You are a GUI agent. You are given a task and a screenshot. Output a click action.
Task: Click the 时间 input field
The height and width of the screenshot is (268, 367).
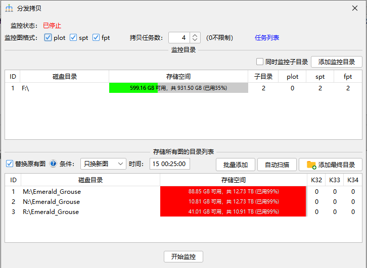point(170,164)
